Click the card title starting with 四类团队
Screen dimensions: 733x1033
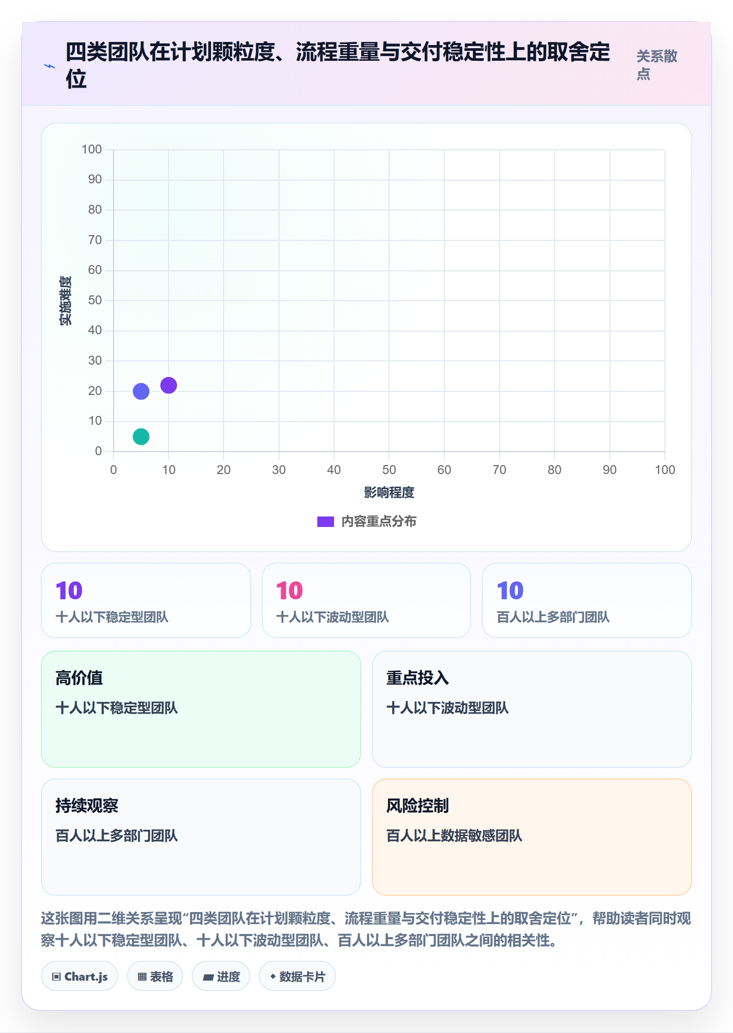pos(338,65)
